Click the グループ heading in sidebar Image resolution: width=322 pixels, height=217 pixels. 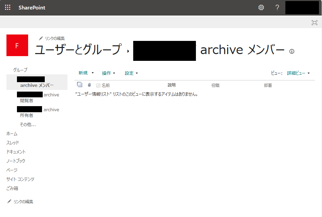point(20,70)
